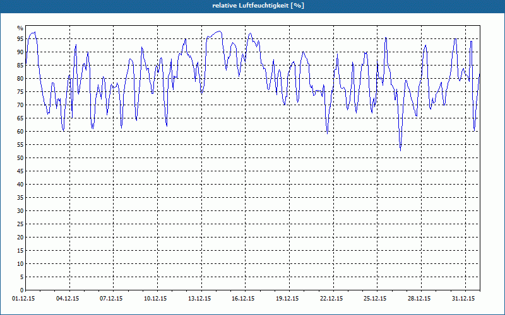The width and height of the screenshot is (505, 315).
Task: Click the y-axis value 0
Action: 22,290
